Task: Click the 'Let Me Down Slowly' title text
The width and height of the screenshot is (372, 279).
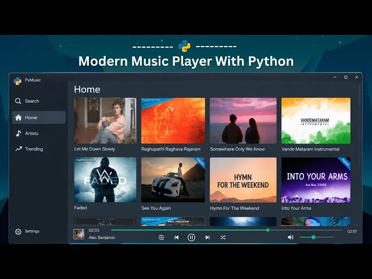Action: (x=94, y=149)
